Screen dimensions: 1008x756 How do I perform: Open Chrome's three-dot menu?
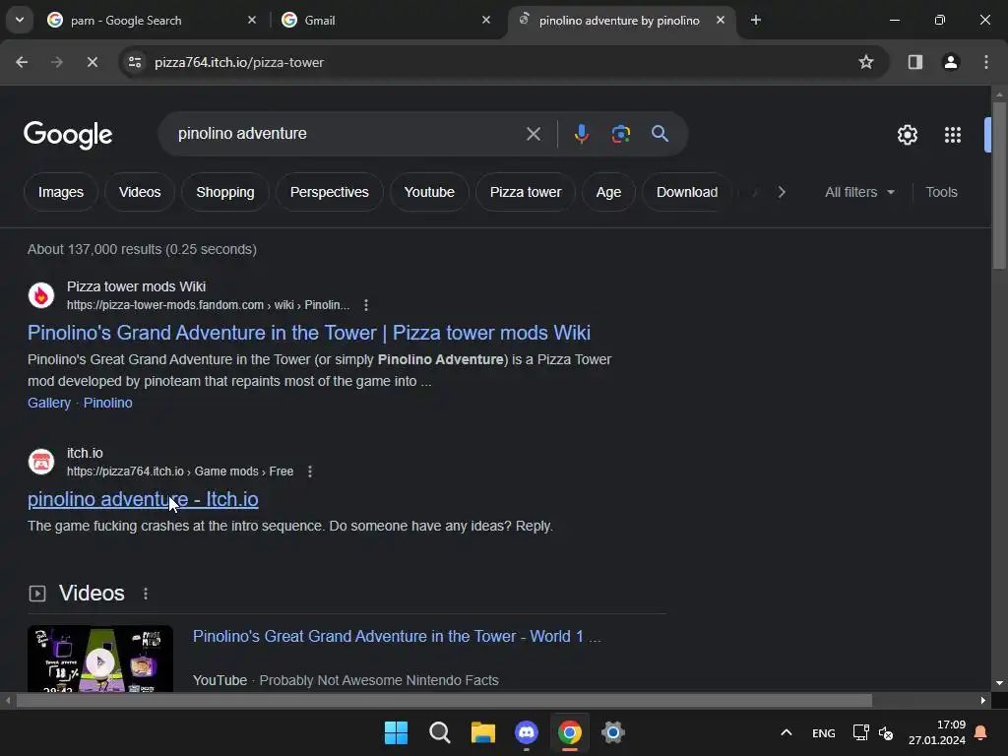[985, 62]
